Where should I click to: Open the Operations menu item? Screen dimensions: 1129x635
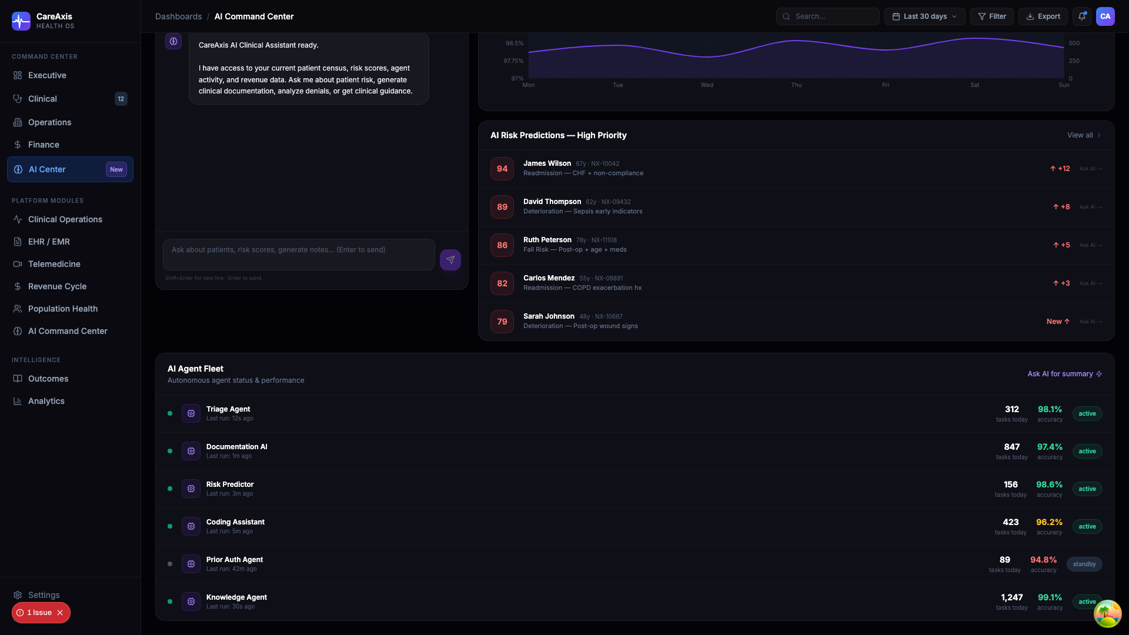(x=70, y=122)
